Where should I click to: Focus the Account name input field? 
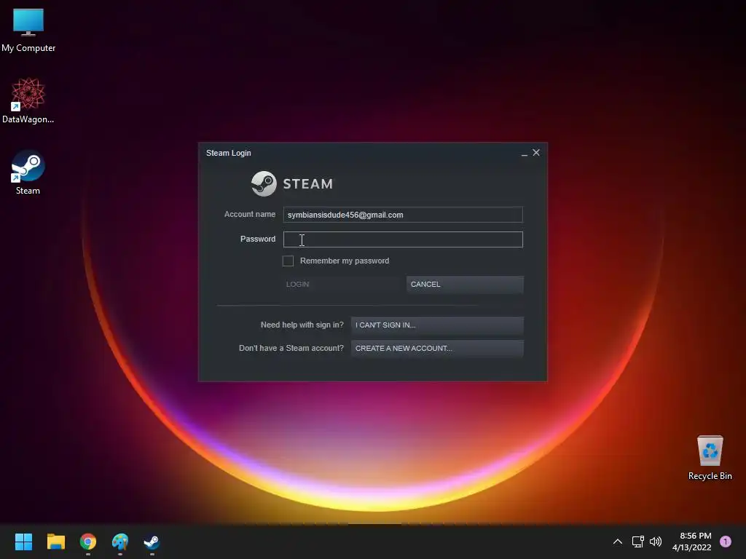pos(403,215)
